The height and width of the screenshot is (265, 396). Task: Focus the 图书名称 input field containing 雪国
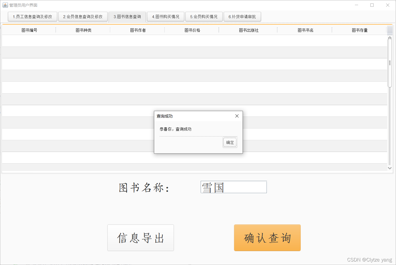click(x=234, y=187)
